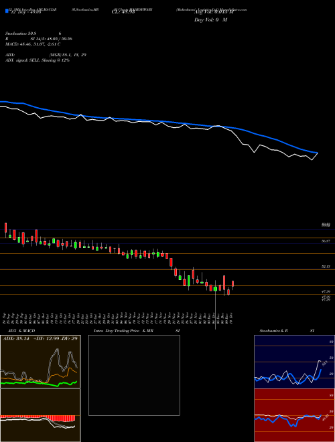Screen dimensions: 335x442
Task: Click the 'CL: 48.93' closing price text
Action: click(123, 12)
